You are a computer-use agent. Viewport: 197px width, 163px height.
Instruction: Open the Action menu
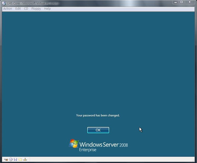8,9
